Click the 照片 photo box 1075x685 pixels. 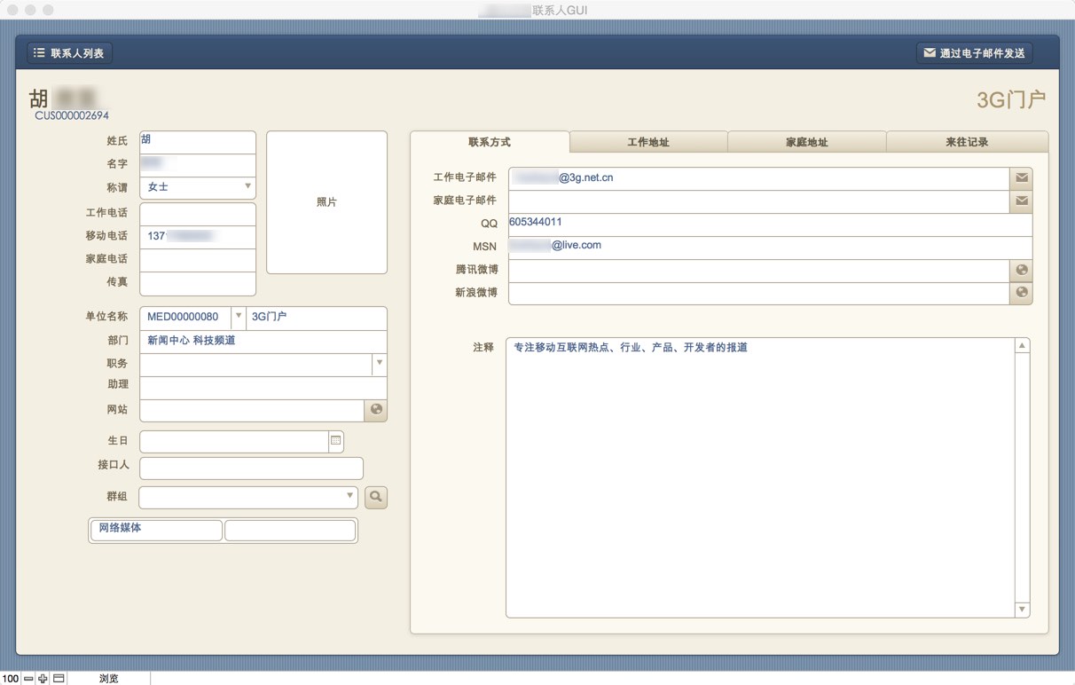pos(327,202)
